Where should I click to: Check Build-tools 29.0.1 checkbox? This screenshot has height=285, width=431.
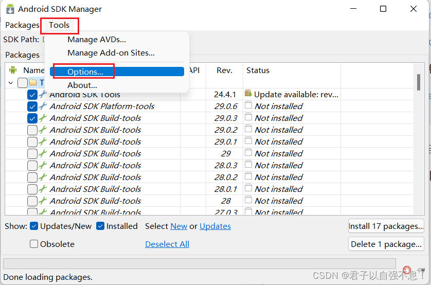(x=32, y=142)
